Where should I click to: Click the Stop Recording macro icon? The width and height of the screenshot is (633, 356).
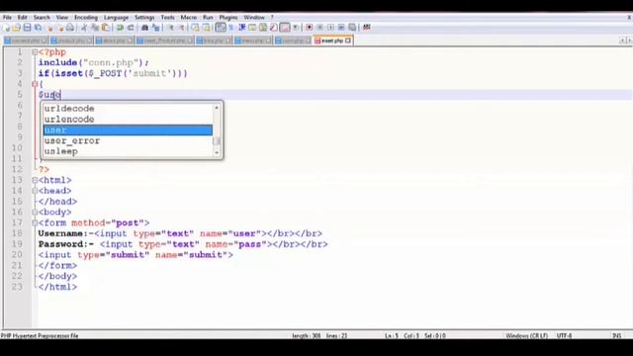pyautogui.click(x=319, y=28)
